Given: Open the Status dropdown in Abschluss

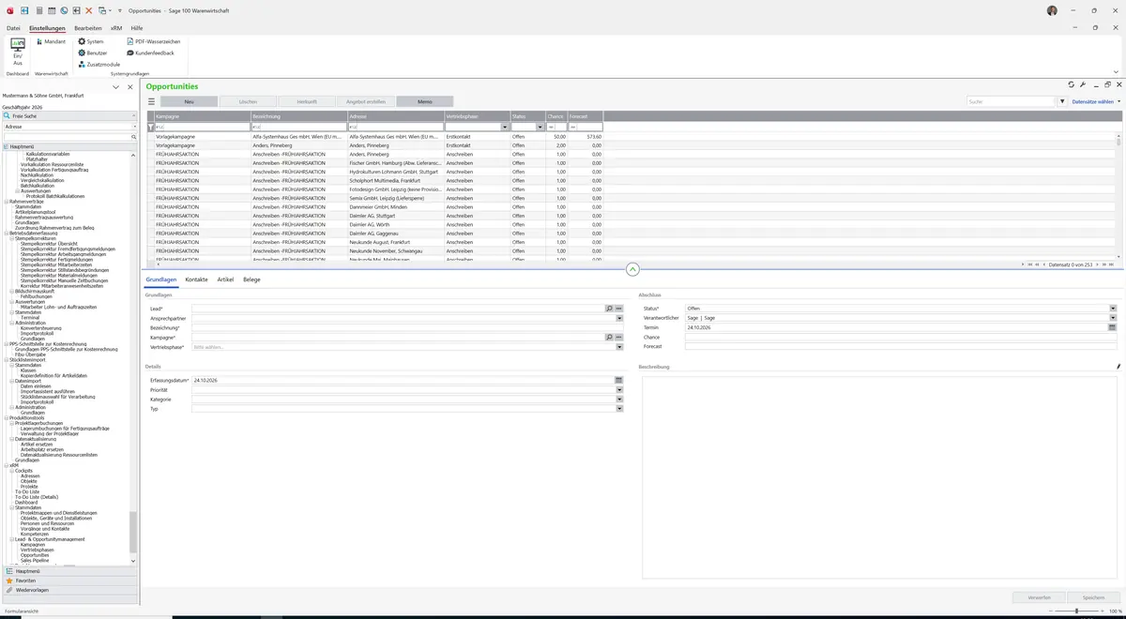Looking at the screenshot, I should (1113, 308).
